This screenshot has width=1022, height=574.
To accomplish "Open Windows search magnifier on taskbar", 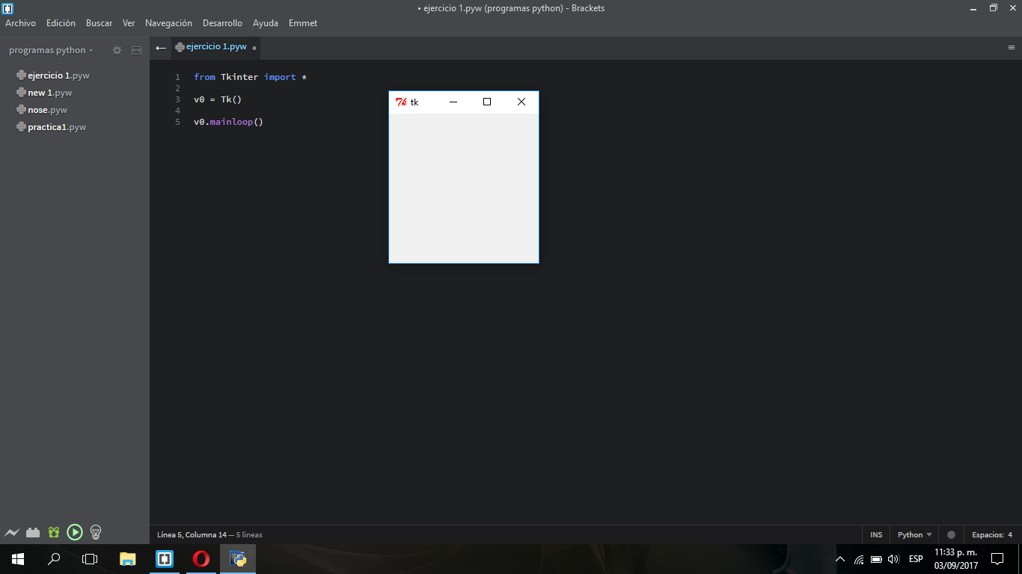I will point(54,559).
